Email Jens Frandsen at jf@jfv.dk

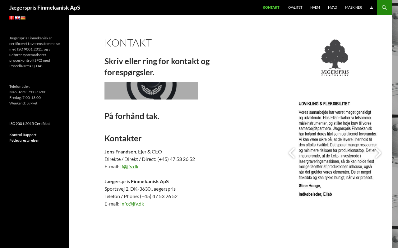point(129,166)
